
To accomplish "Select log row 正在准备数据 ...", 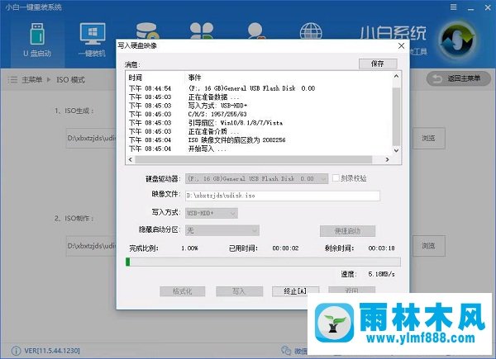I will (259, 97).
